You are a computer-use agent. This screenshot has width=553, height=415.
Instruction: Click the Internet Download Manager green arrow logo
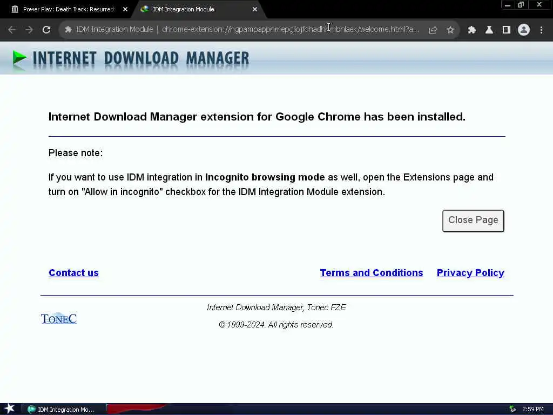pyautogui.click(x=19, y=58)
